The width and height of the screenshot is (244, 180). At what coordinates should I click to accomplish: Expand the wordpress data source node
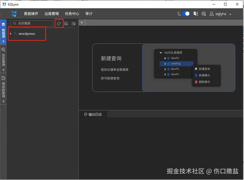tap(11, 34)
